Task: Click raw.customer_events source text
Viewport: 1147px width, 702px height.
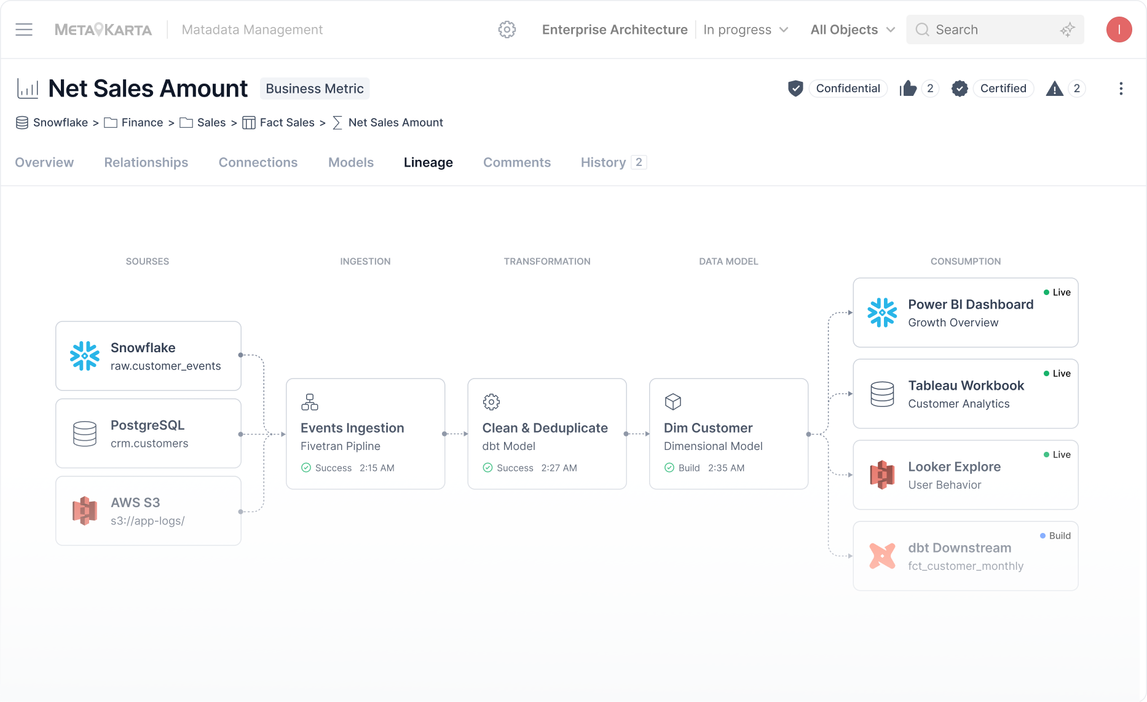Action: 166,366
